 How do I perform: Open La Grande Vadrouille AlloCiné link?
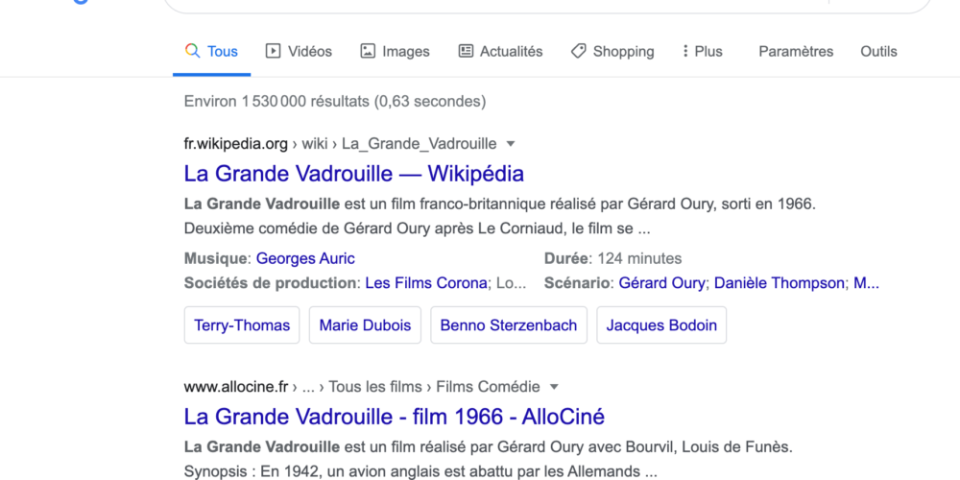394,417
